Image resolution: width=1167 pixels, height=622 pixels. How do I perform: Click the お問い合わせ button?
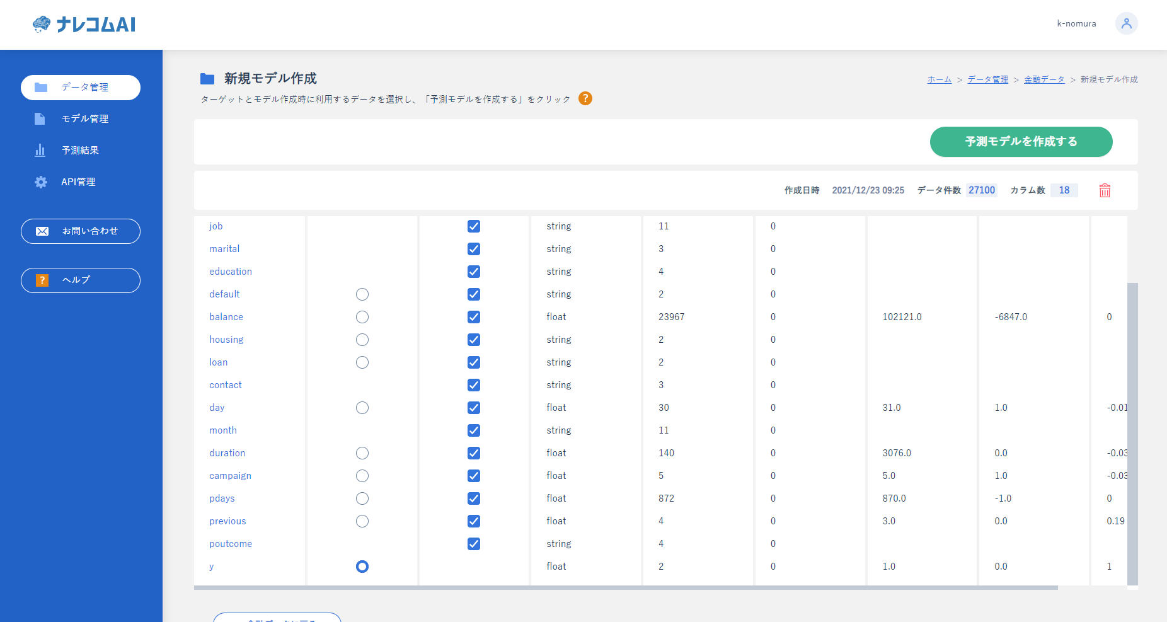pos(81,231)
